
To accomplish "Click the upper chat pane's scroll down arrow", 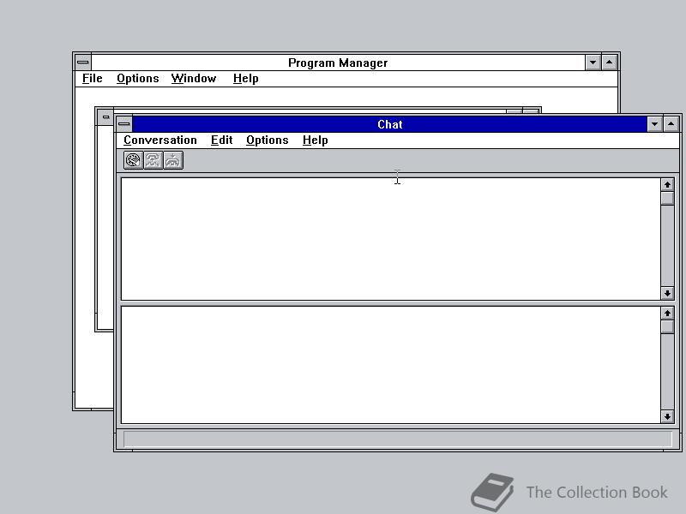I will [x=667, y=293].
